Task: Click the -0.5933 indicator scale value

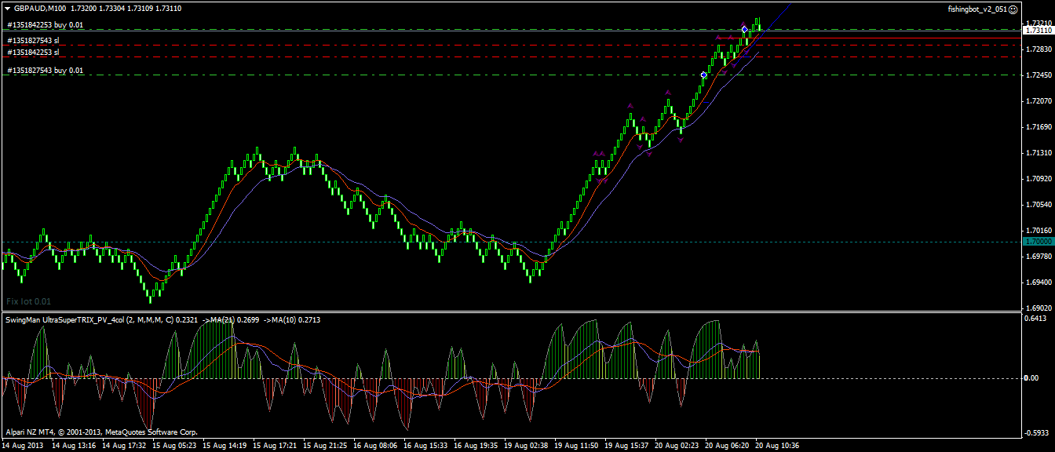Action: pos(1037,432)
